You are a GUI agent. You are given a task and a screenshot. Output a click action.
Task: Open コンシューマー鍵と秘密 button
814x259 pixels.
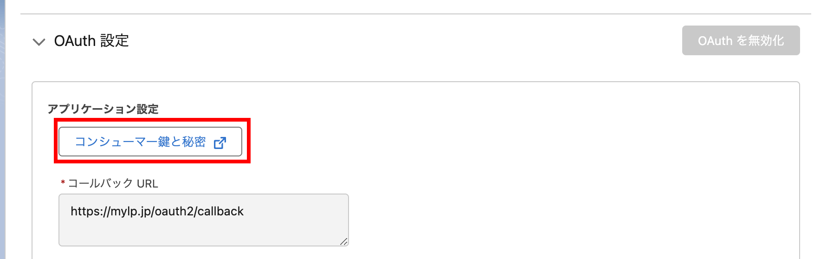point(140,142)
